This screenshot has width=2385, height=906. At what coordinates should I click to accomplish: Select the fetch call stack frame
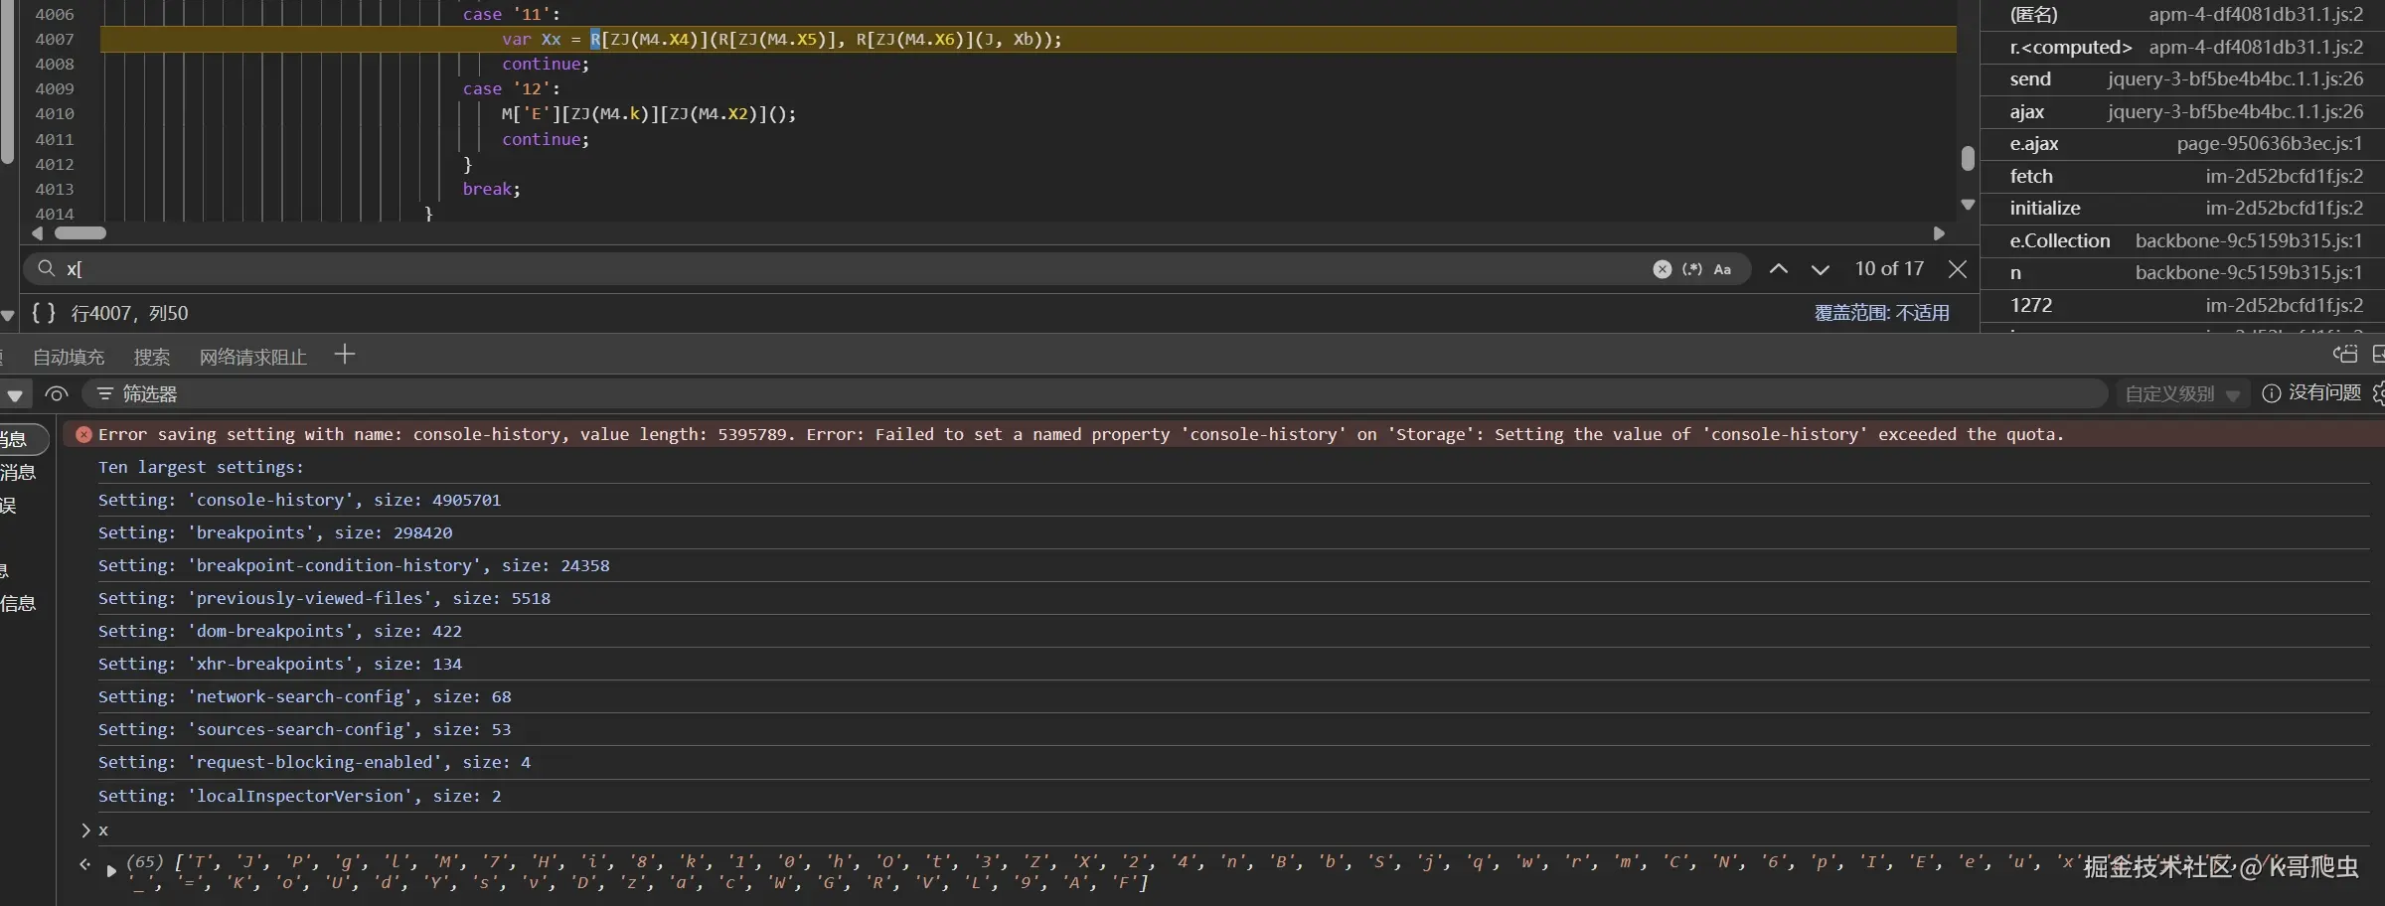[2030, 176]
